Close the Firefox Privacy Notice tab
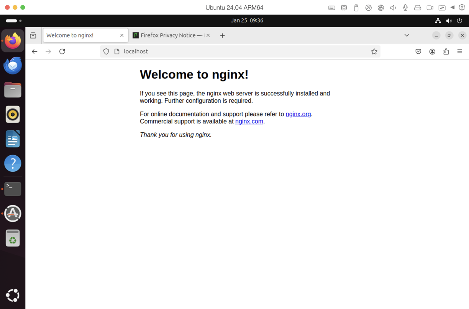Image resolution: width=469 pixels, height=309 pixels. point(208,35)
